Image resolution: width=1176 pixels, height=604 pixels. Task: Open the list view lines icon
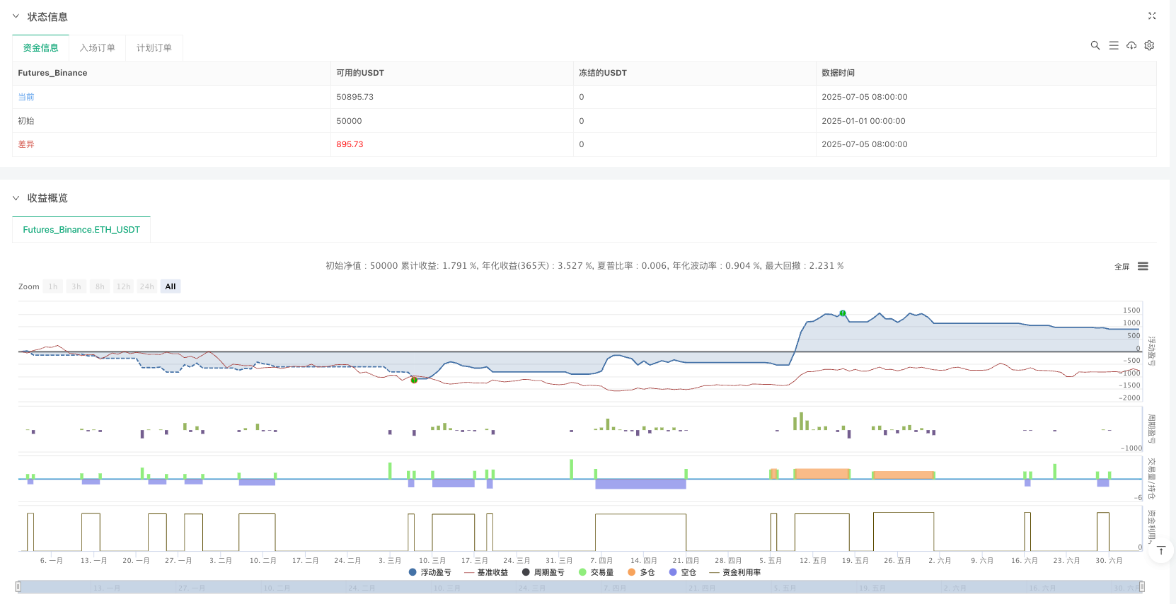point(1113,45)
